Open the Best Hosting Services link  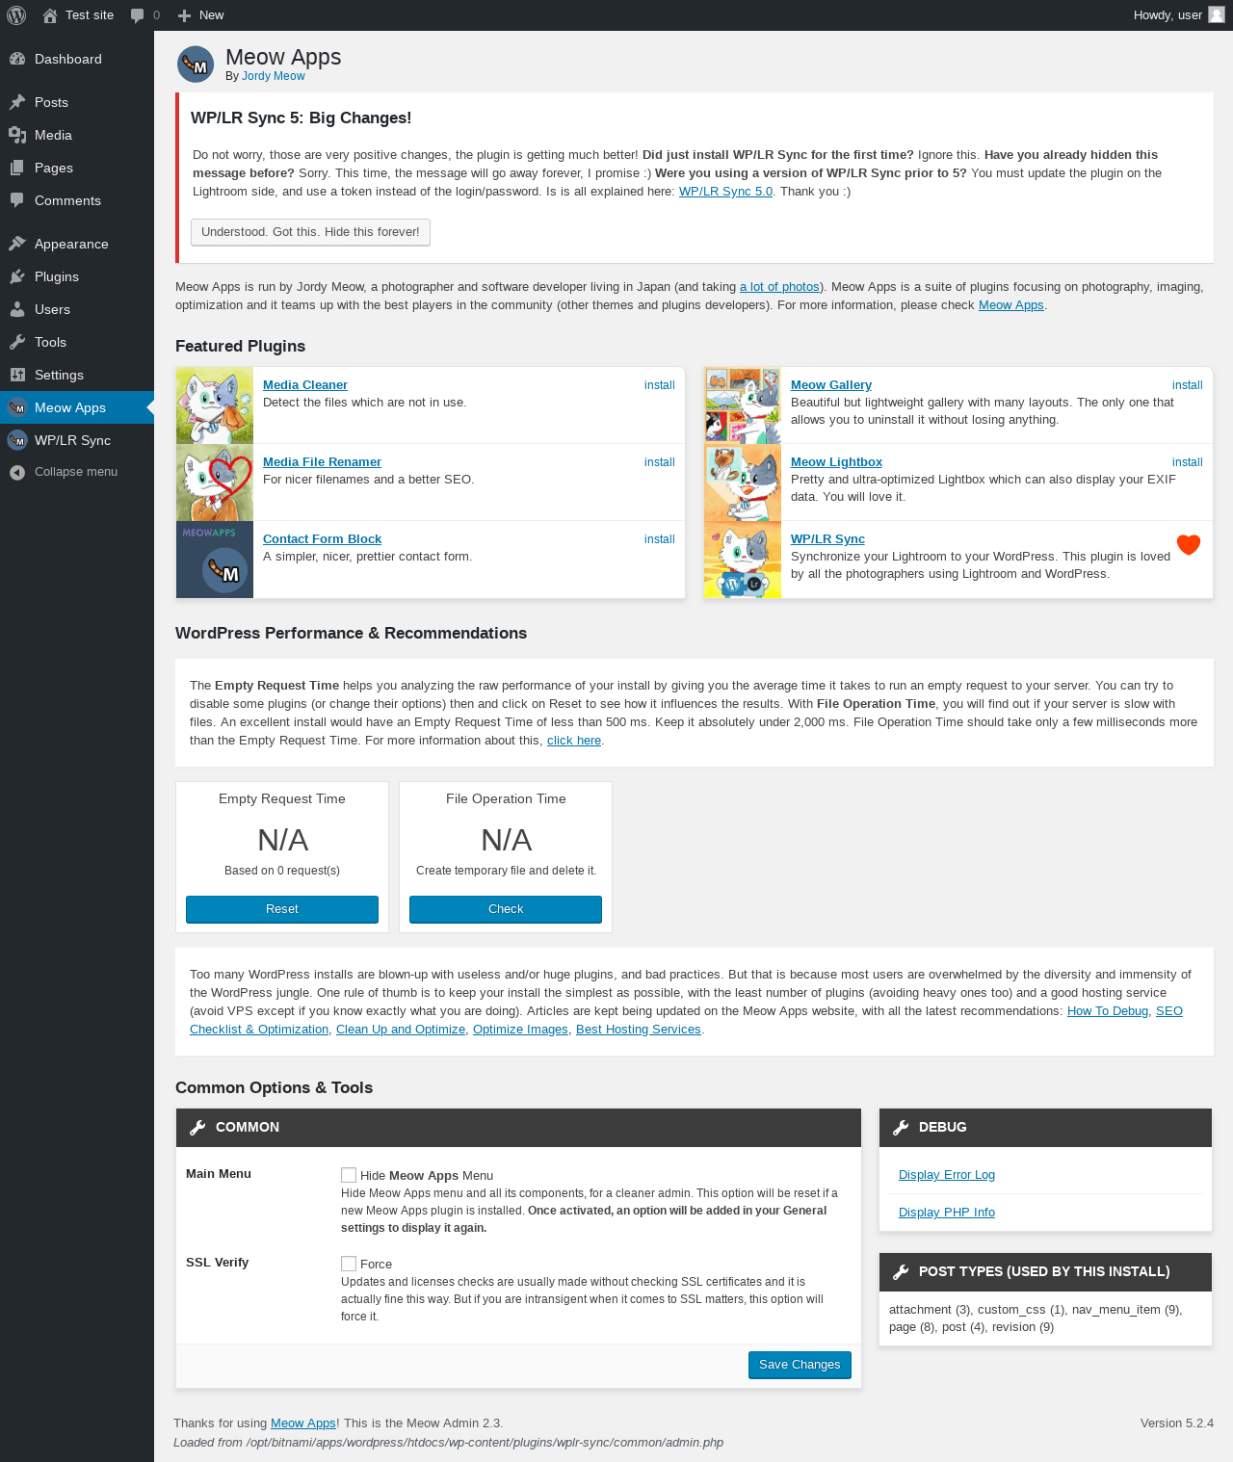click(x=639, y=1030)
